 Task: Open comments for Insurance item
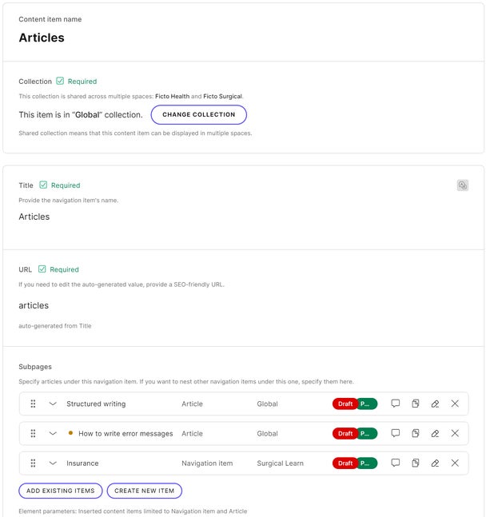(395, 463)
